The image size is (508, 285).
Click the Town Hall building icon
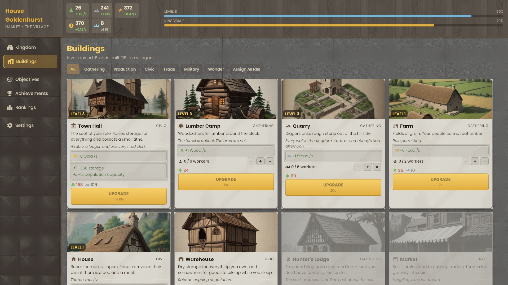click(73, 126)
